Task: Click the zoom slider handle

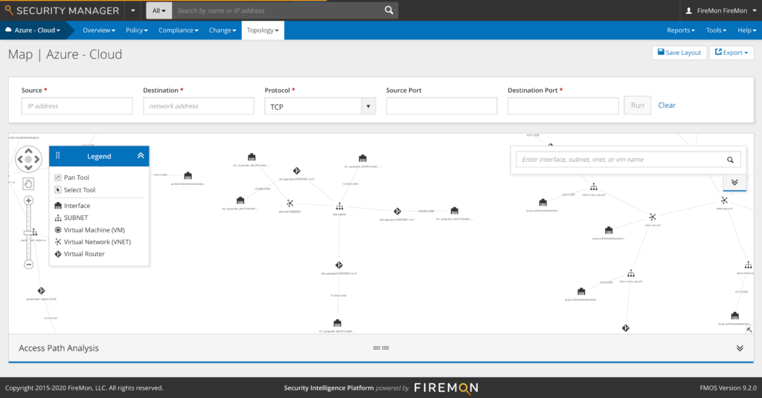Action: point(28,233)
